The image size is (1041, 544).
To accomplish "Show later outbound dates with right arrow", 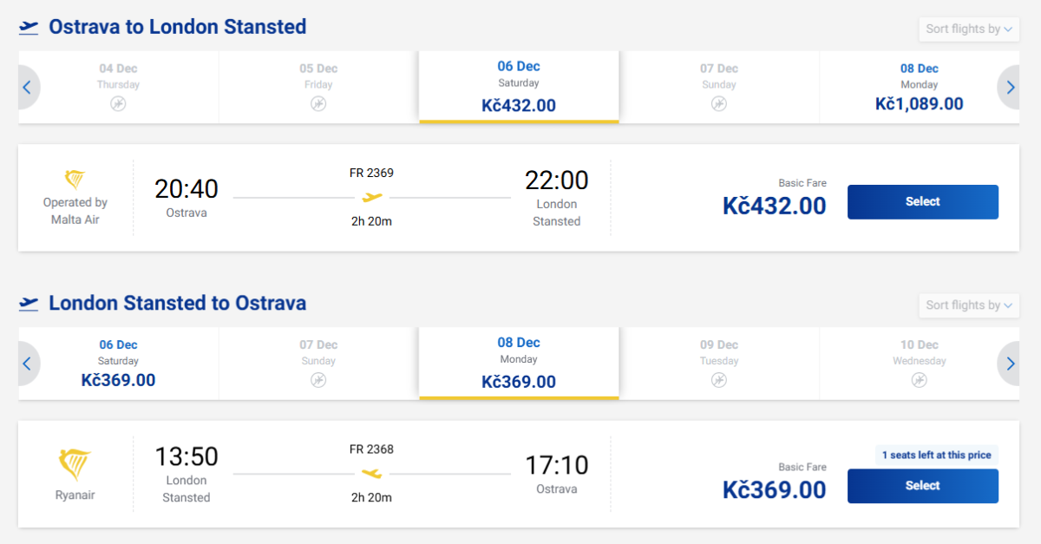I will 1011,87.
